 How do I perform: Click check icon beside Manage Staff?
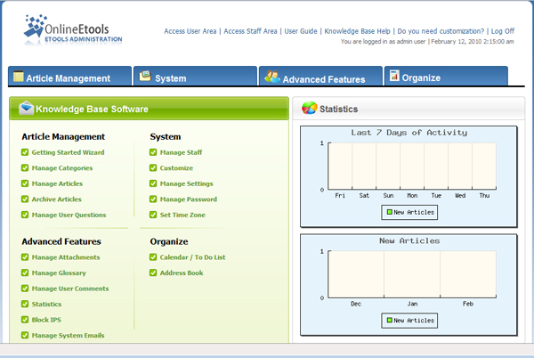[153, 152]
